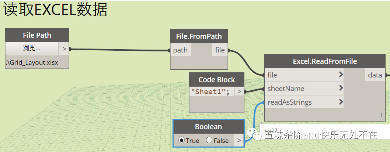This screenshot has width=390, height=152.
Task: Select the False radio button
Action: [209, 140]
